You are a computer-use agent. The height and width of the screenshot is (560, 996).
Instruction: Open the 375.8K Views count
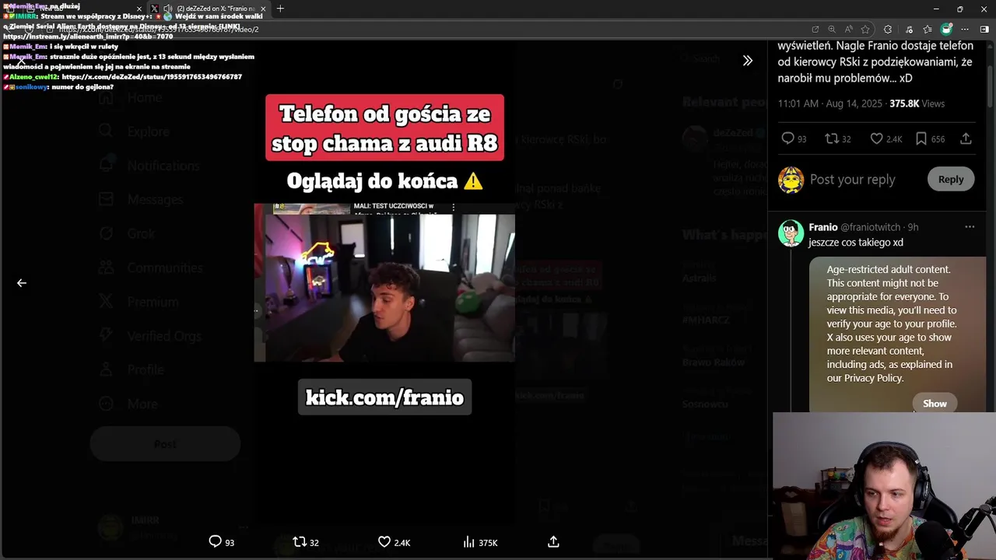pyautogui.click(x=917, y=103)
